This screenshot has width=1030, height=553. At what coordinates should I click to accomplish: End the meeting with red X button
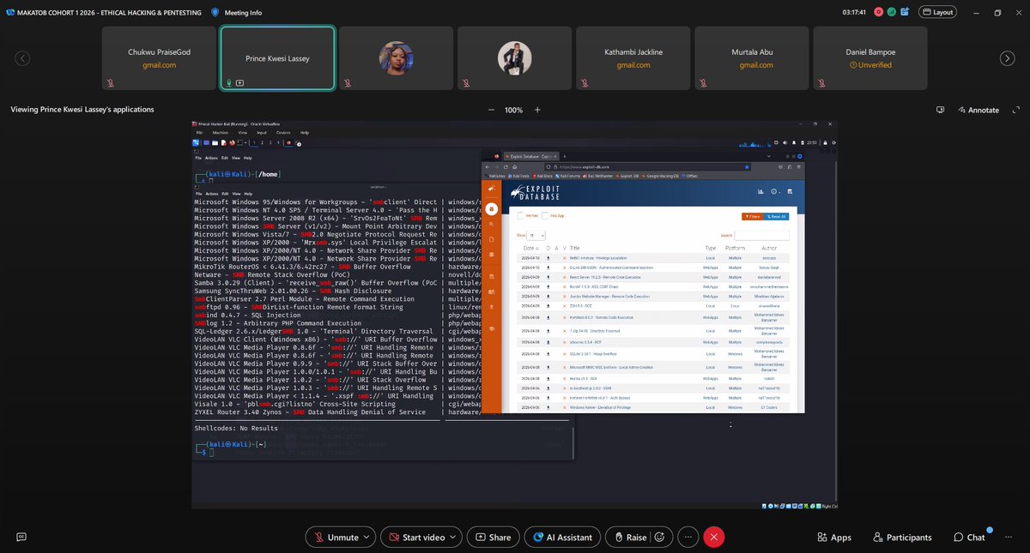point(713,537)
